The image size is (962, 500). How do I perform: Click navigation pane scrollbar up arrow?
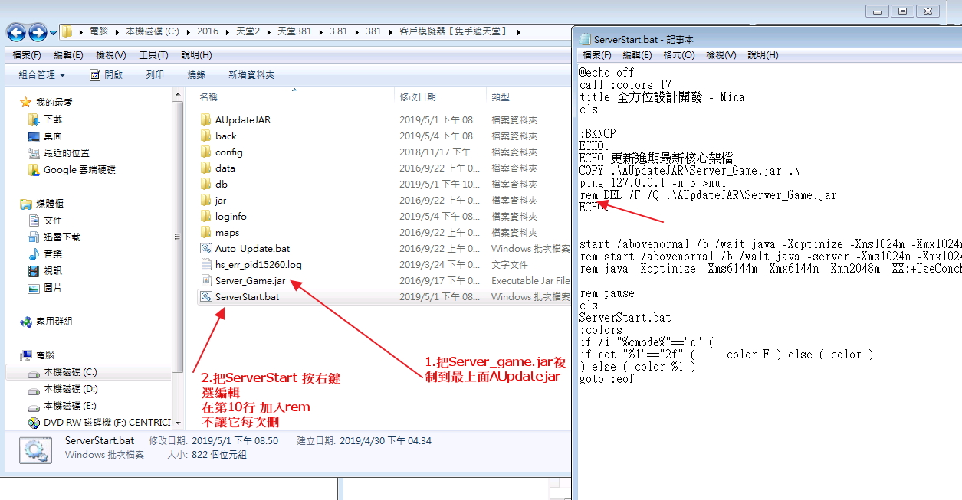coord(179,93)
